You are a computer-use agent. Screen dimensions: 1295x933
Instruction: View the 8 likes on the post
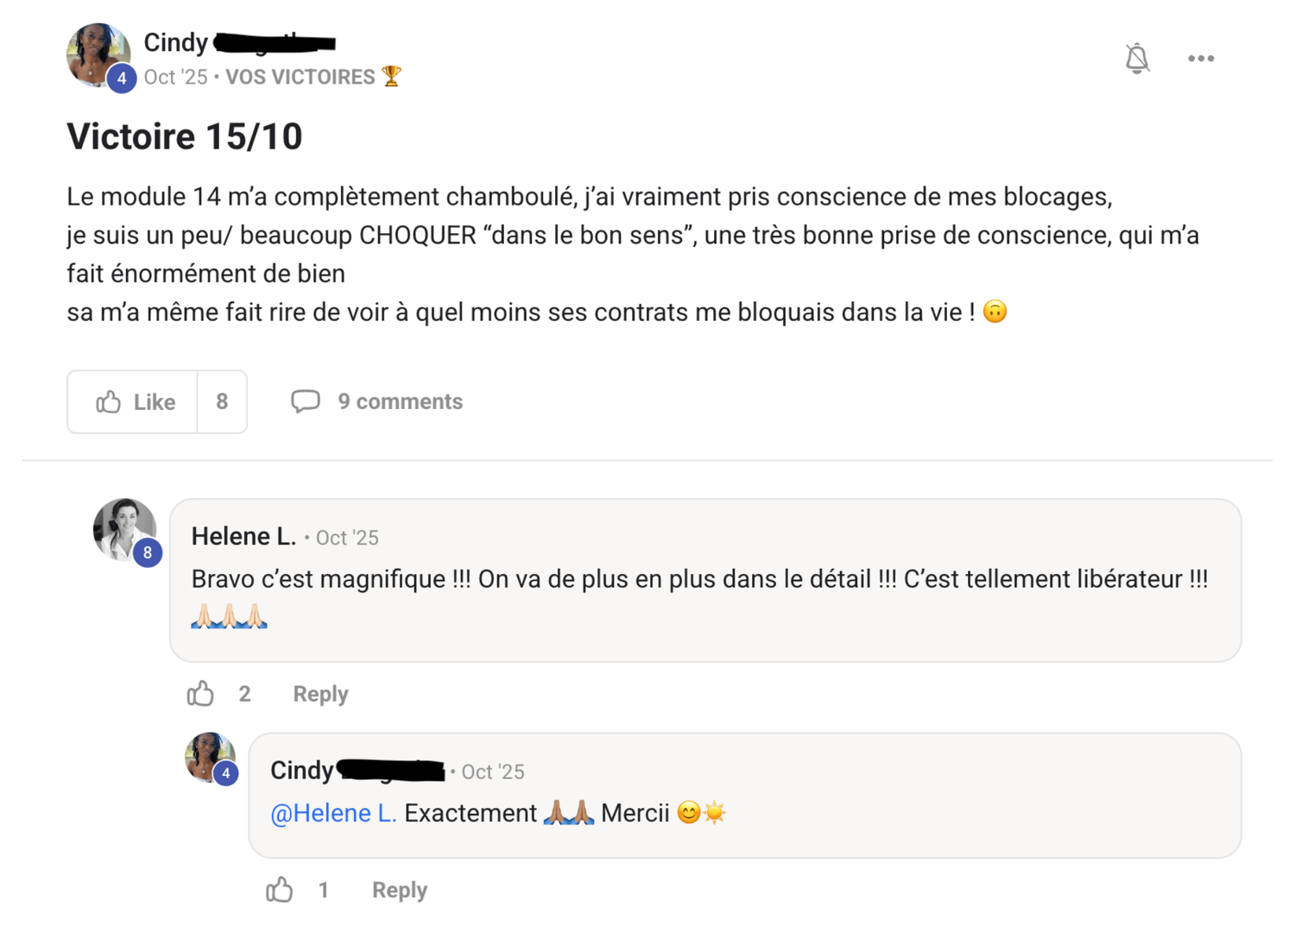(x=222, y=402)
